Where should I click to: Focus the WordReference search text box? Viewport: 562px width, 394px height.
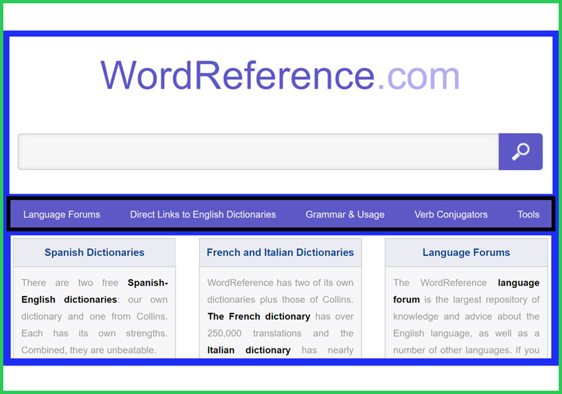tap(258, 151)
